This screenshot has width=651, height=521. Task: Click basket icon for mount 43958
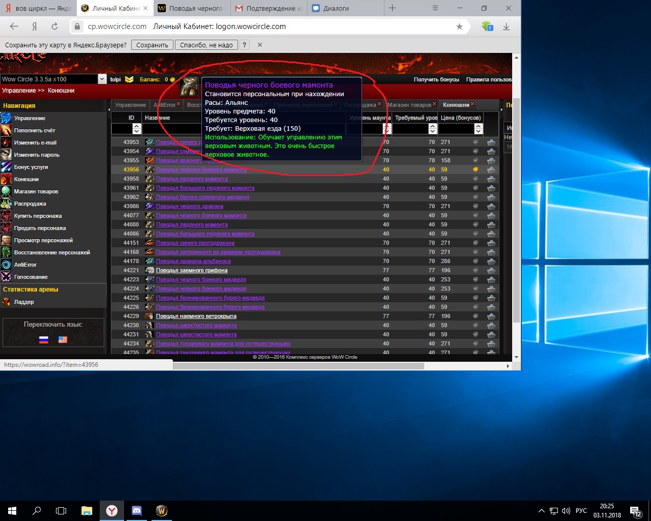[491, 179]
